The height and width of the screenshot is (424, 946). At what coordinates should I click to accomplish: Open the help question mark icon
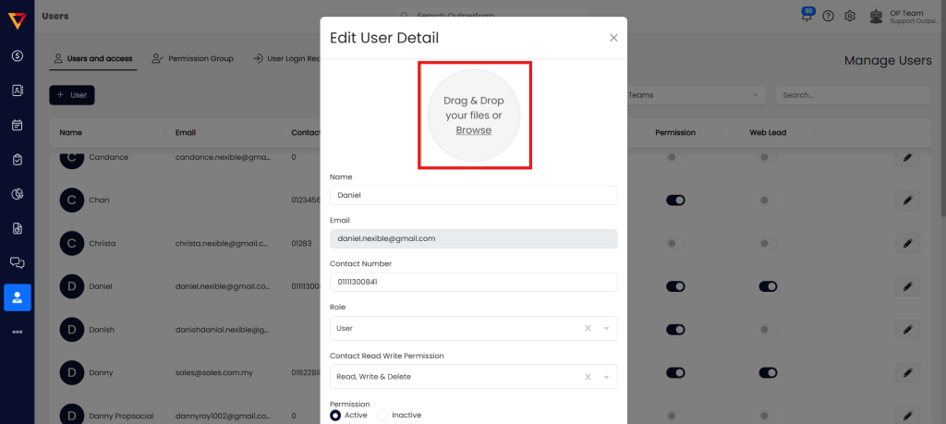click(x=828, y=16)
